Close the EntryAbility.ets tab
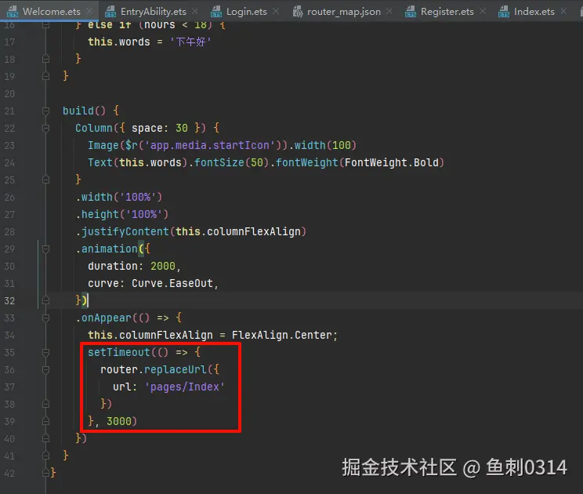Image resolution: width=583 pixels, height=494 pixels. tap(195, 11)
